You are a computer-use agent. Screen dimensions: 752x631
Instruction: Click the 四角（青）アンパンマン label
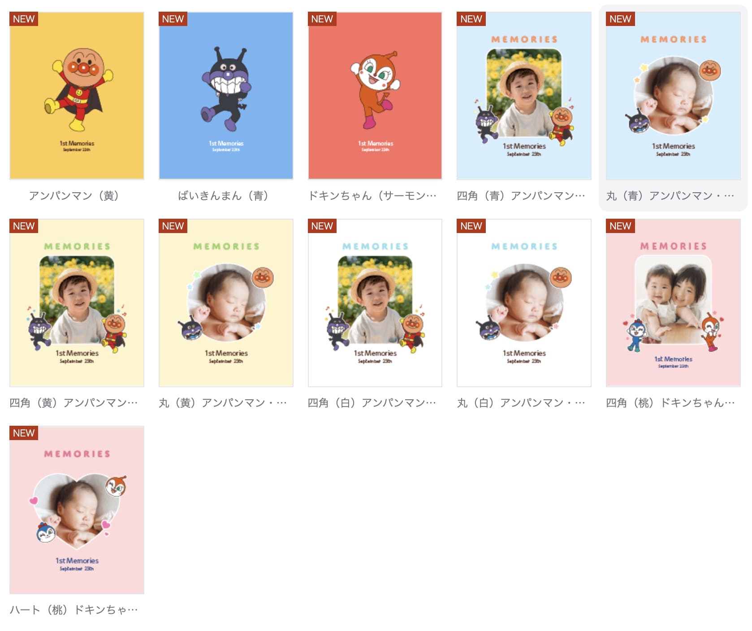coord(521,196)
